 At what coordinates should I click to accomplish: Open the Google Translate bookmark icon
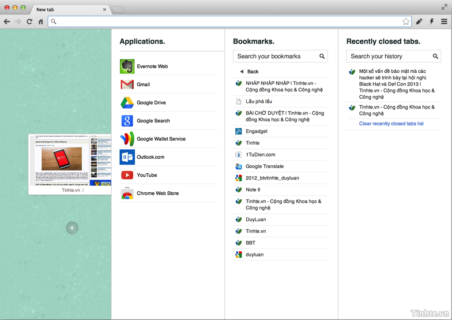pyautogui.click(x=238, y=167)
